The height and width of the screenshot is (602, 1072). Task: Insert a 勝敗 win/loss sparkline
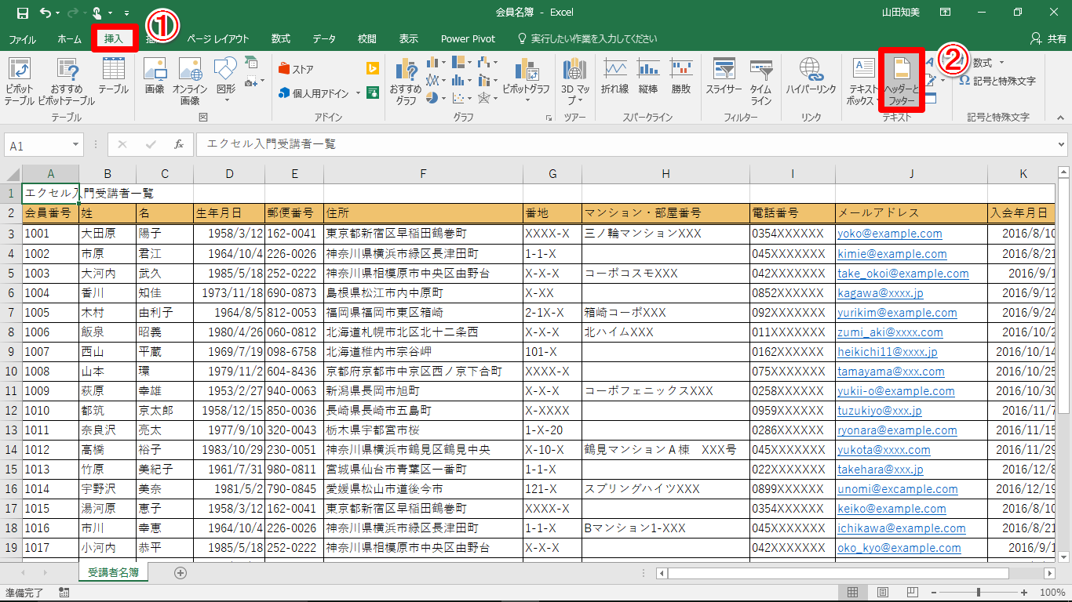[681, 76]
